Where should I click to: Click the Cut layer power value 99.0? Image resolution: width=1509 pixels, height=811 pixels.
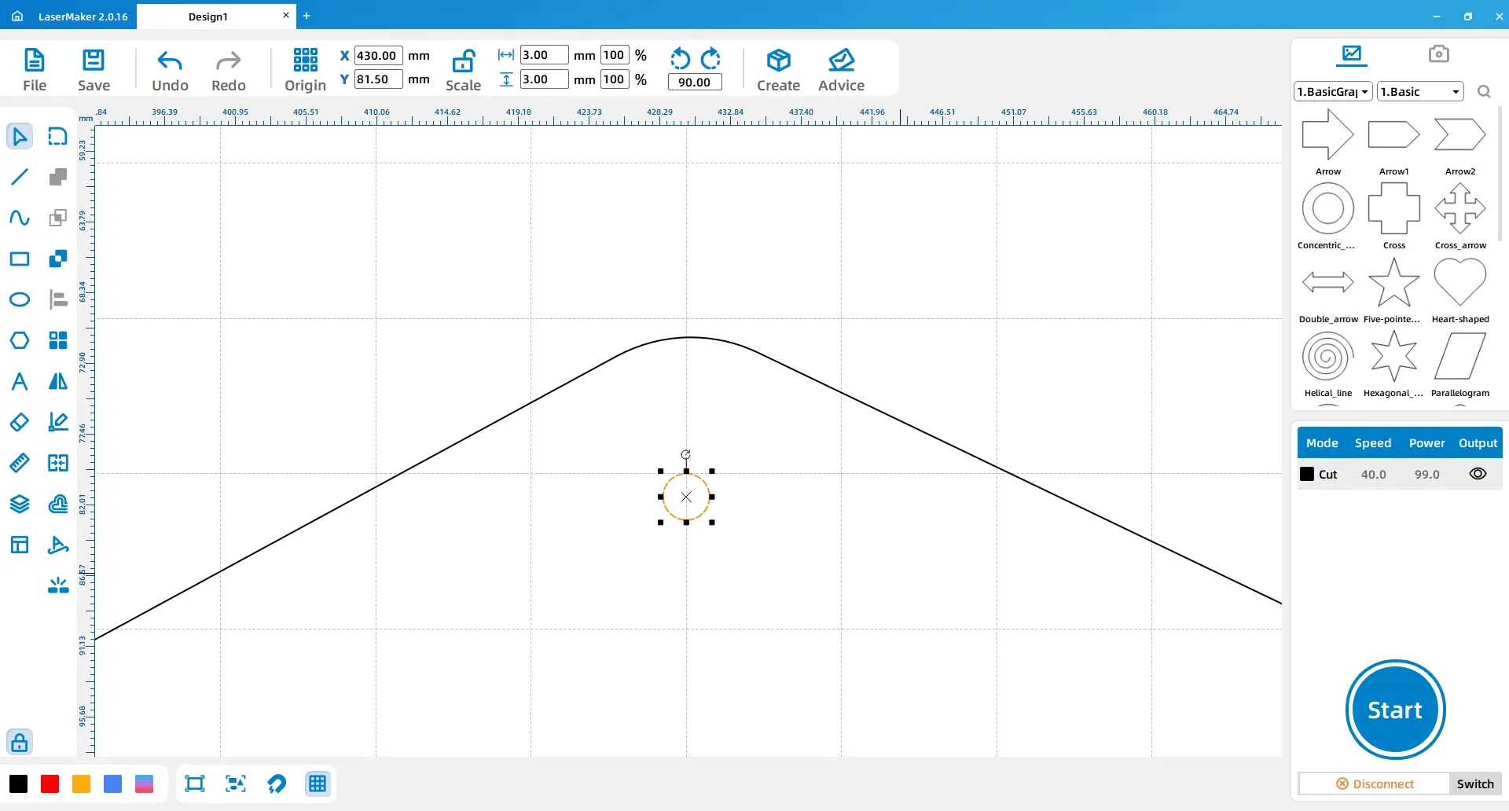pos(1426,475)
